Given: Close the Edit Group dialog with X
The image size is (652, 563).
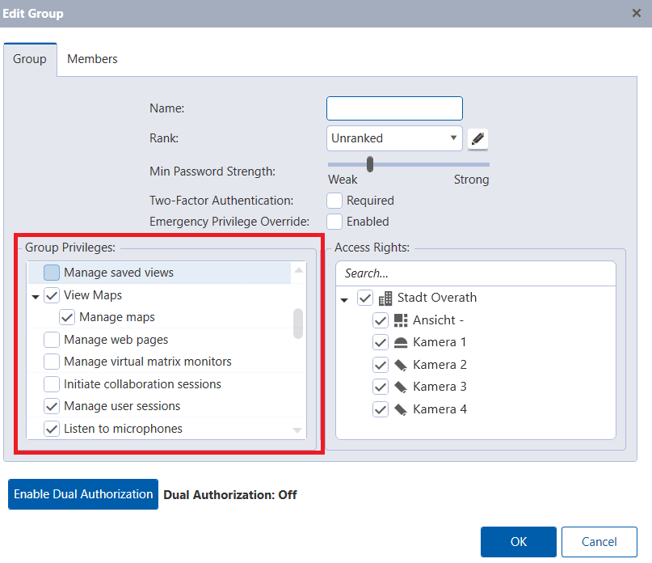Looking at the screenshot, I should (637, 13).
